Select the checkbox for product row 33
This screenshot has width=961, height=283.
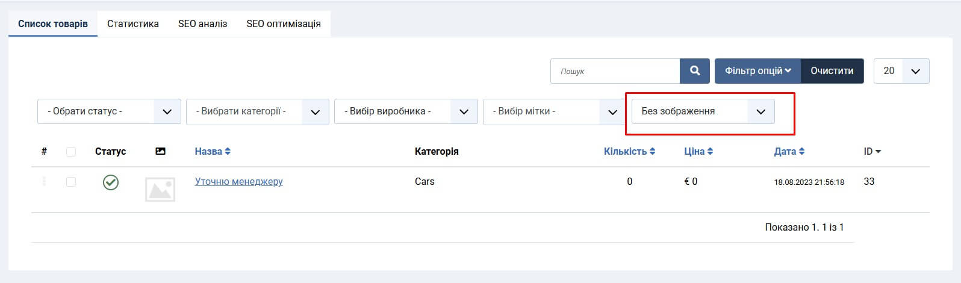(71, 182)
